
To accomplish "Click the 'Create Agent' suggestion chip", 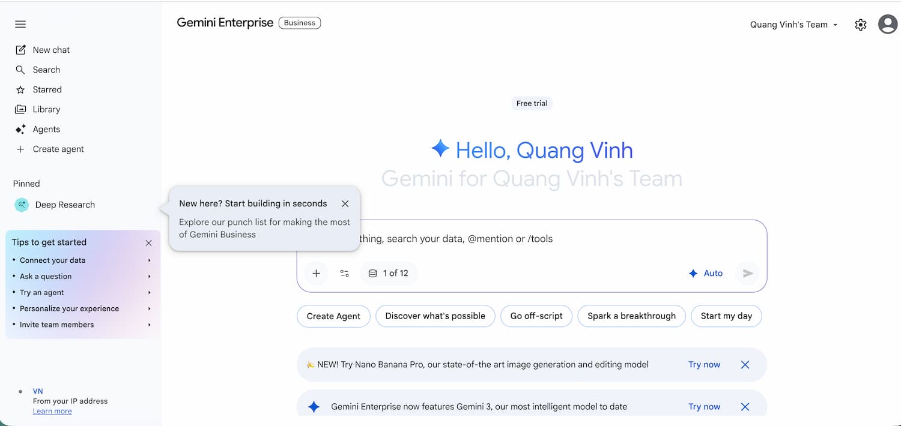I will [333, 316].
